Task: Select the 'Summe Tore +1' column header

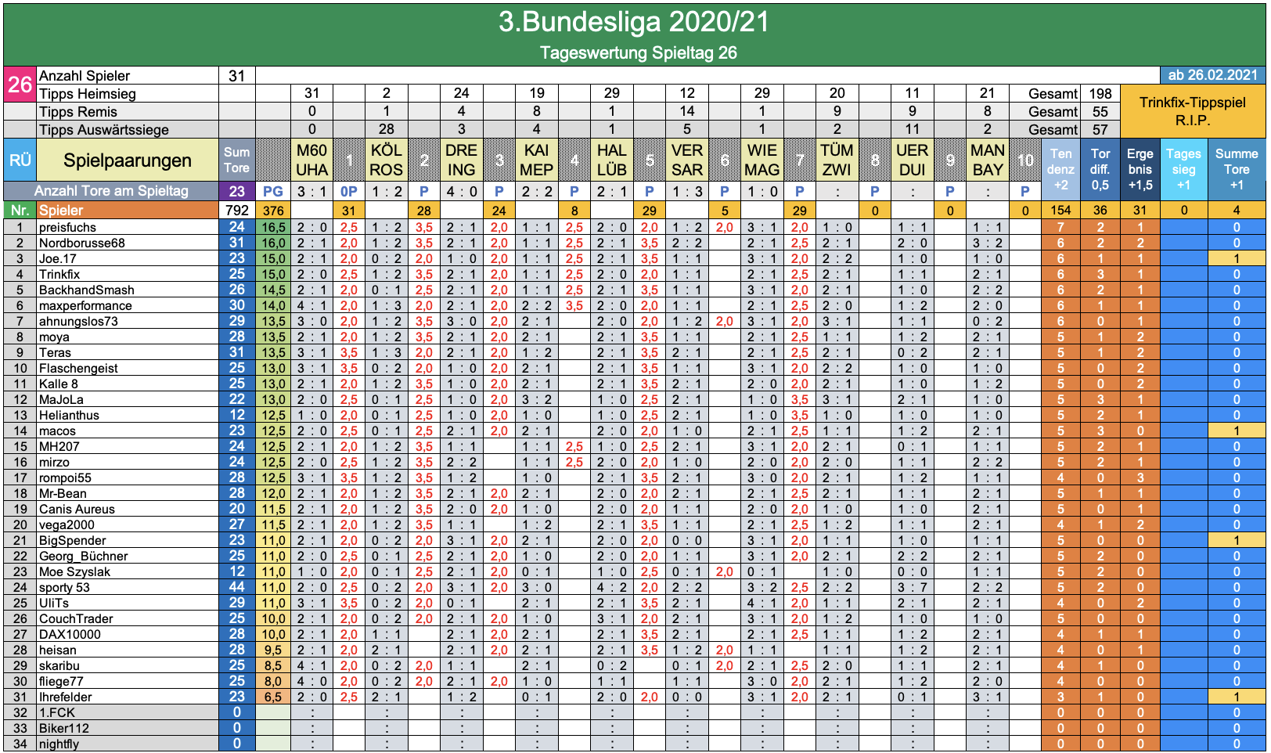Action: click(1237, 169)
